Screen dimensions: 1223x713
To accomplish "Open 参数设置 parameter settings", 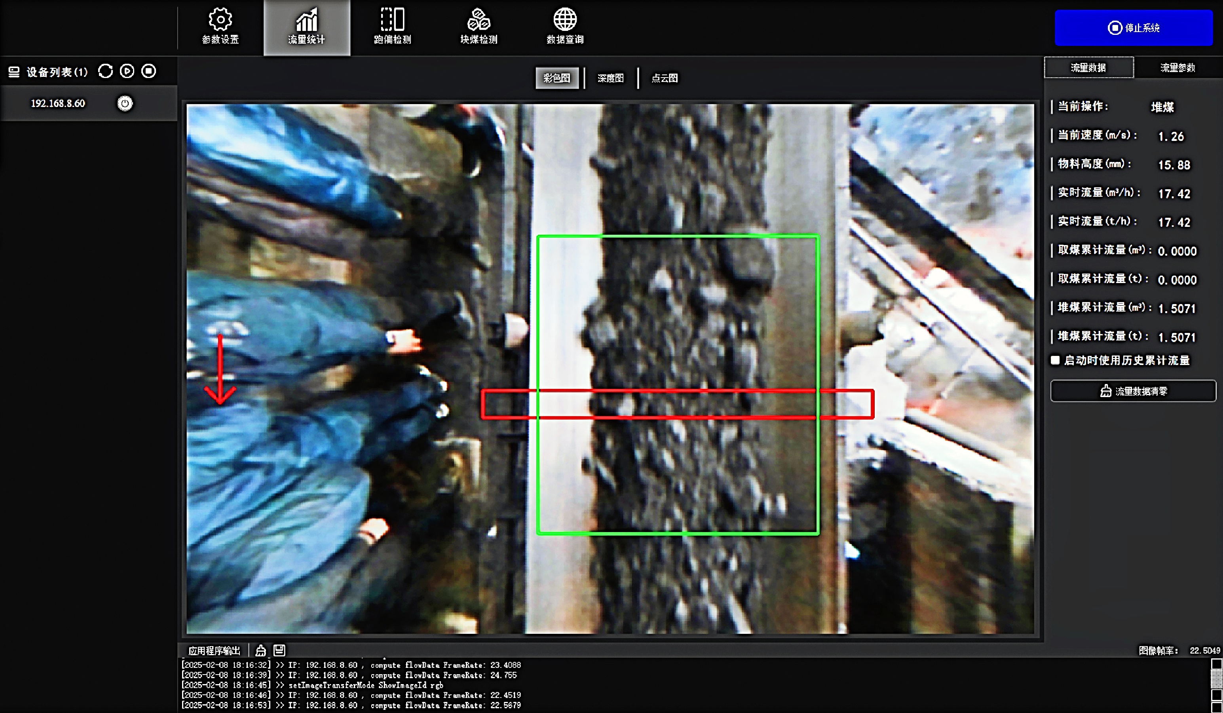I will (220, 27).
